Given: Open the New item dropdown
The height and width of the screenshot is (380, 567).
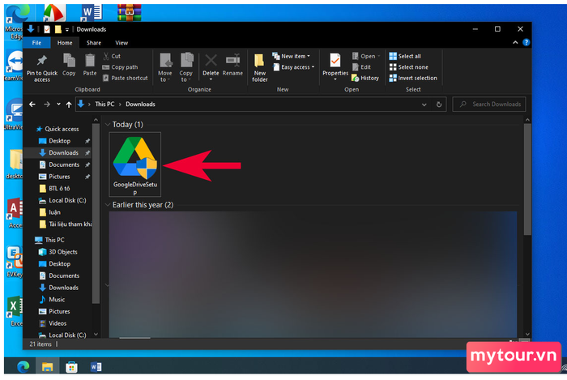Looking at the screenshot, I should coord(291,56).
